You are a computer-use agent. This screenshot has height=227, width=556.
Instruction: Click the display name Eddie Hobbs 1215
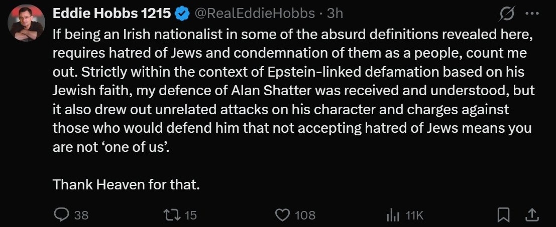[x=112, y=14]
